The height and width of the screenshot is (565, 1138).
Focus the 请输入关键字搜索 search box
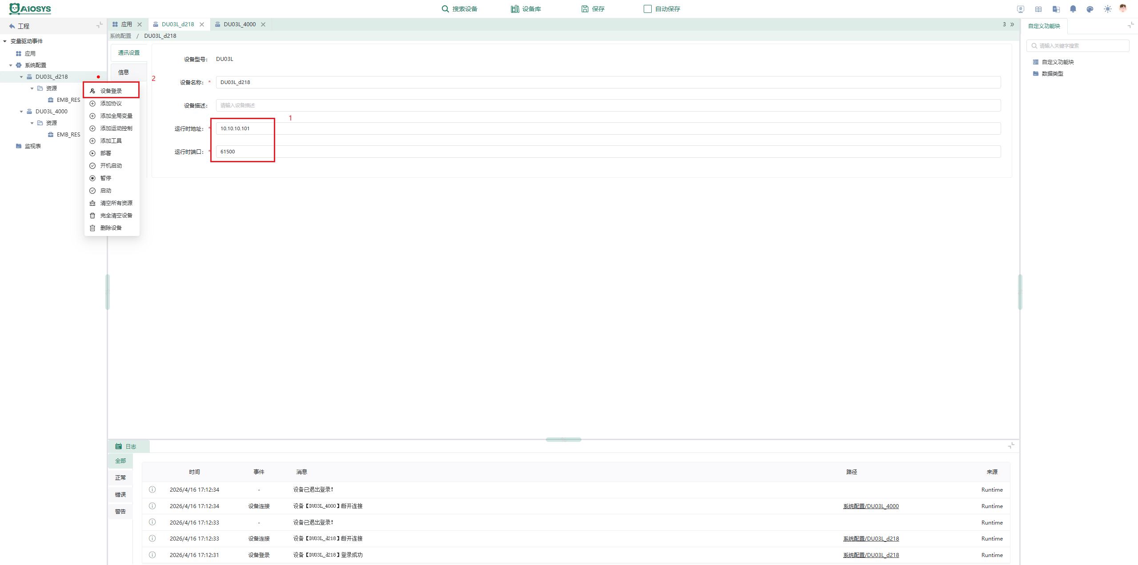[1078, 46]
